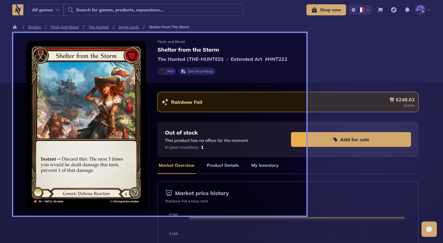Screen dimensions: 443x243
Task: Switch to the Product Details tab
Action: pos(223,165)
